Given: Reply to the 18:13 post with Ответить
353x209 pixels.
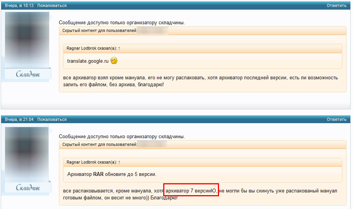Looking at the screenshot, I should [336, 5].
